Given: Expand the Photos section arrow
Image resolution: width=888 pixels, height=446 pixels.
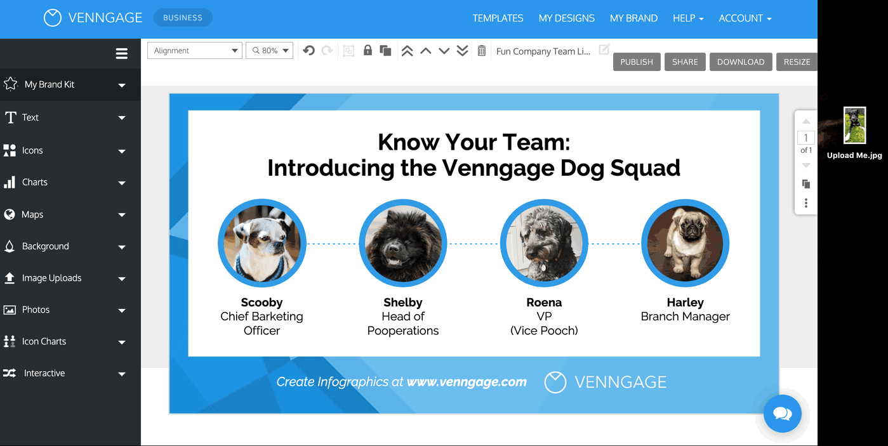Looking at the screenshot, I should (122, 310).
